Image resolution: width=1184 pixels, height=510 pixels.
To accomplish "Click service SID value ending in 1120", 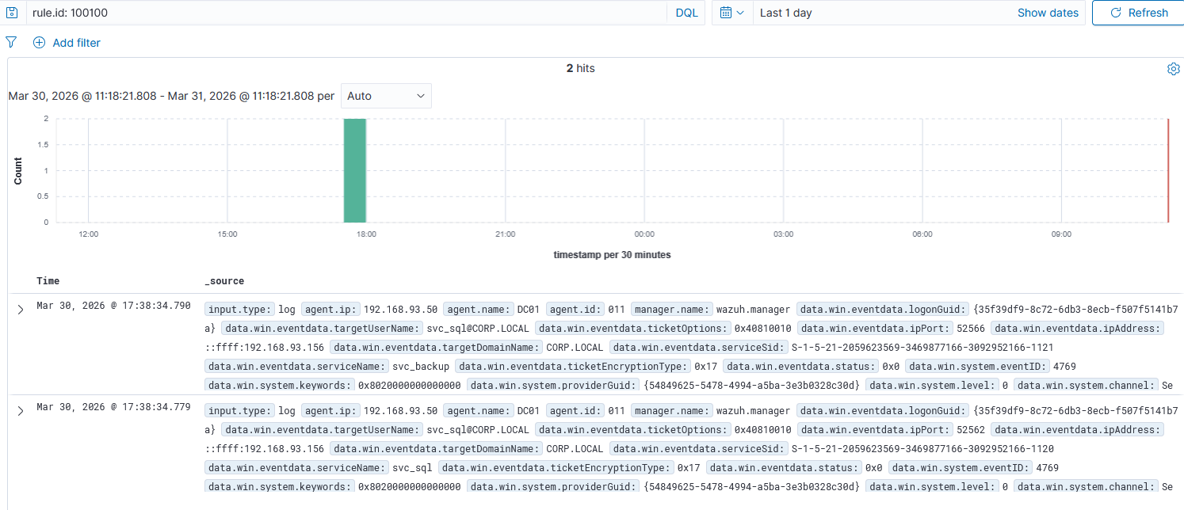I will 922,448.
